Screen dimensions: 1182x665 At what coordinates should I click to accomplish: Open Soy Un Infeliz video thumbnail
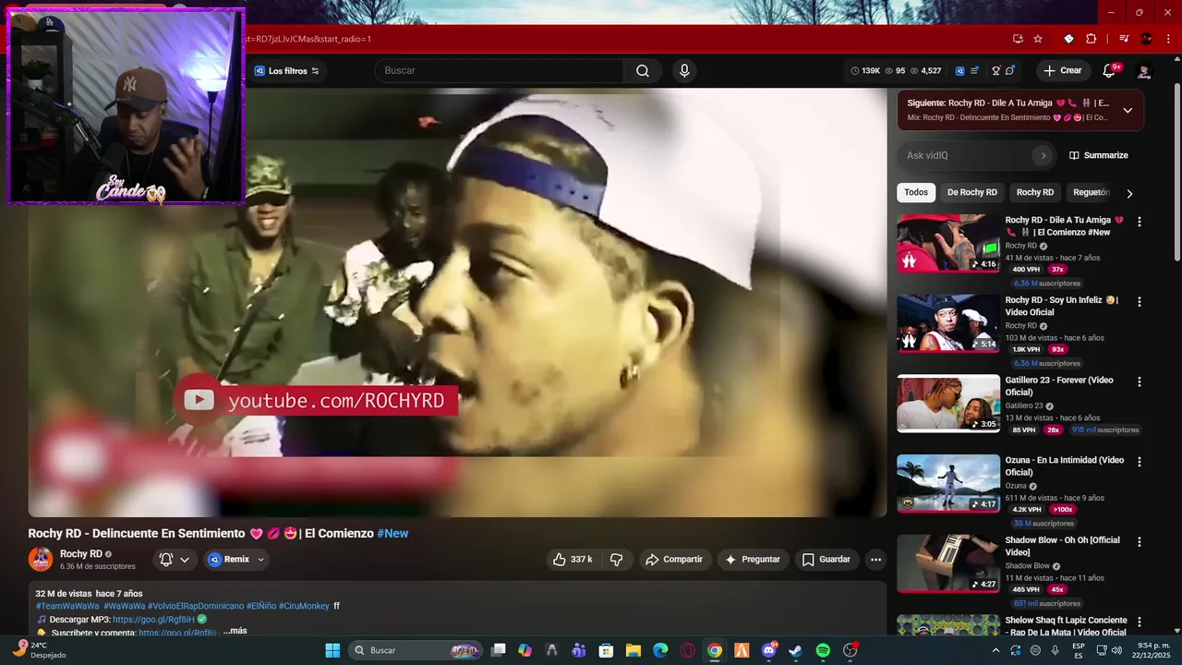[948, 323]
